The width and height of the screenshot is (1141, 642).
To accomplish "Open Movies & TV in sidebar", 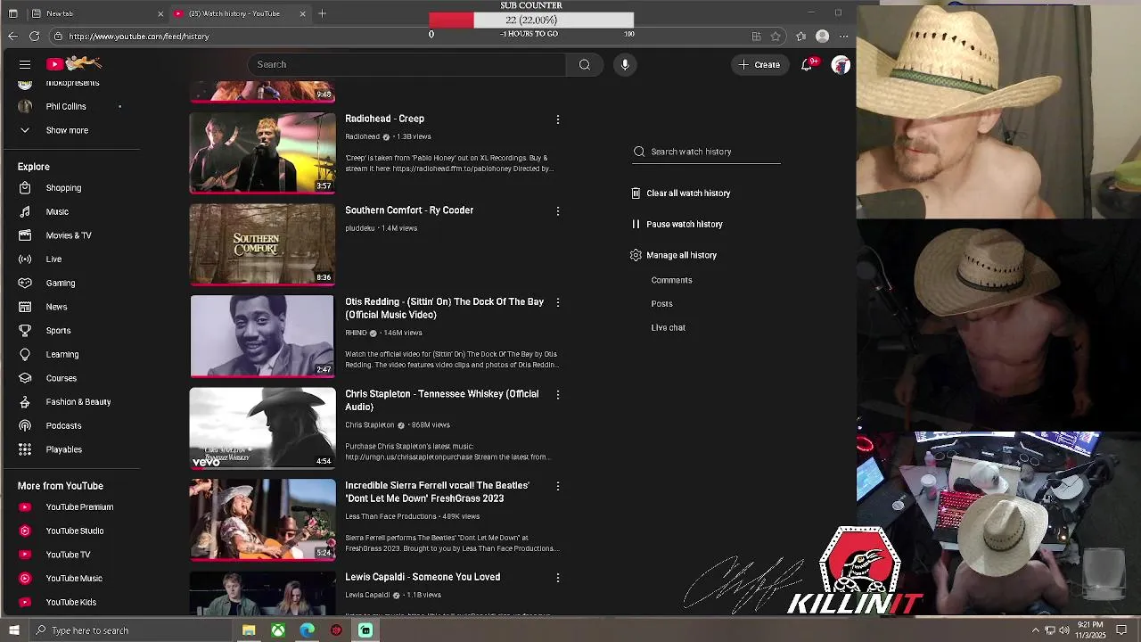I will [69, 235].
